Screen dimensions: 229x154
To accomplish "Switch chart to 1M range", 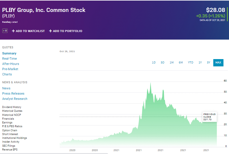I will point(172,63).
